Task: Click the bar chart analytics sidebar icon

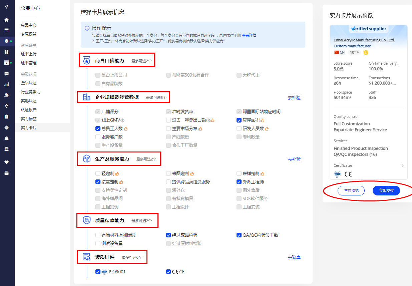Action: 6,84
